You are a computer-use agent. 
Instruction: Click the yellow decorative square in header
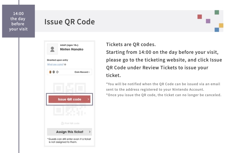tap(221, 25)
